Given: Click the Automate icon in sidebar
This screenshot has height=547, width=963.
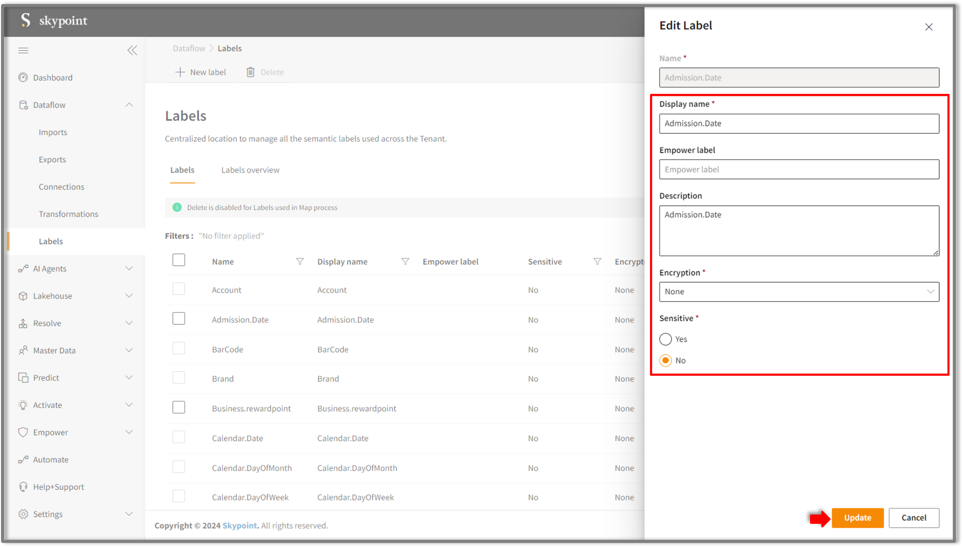Looking at the screenshot, I should pos(22,459).
